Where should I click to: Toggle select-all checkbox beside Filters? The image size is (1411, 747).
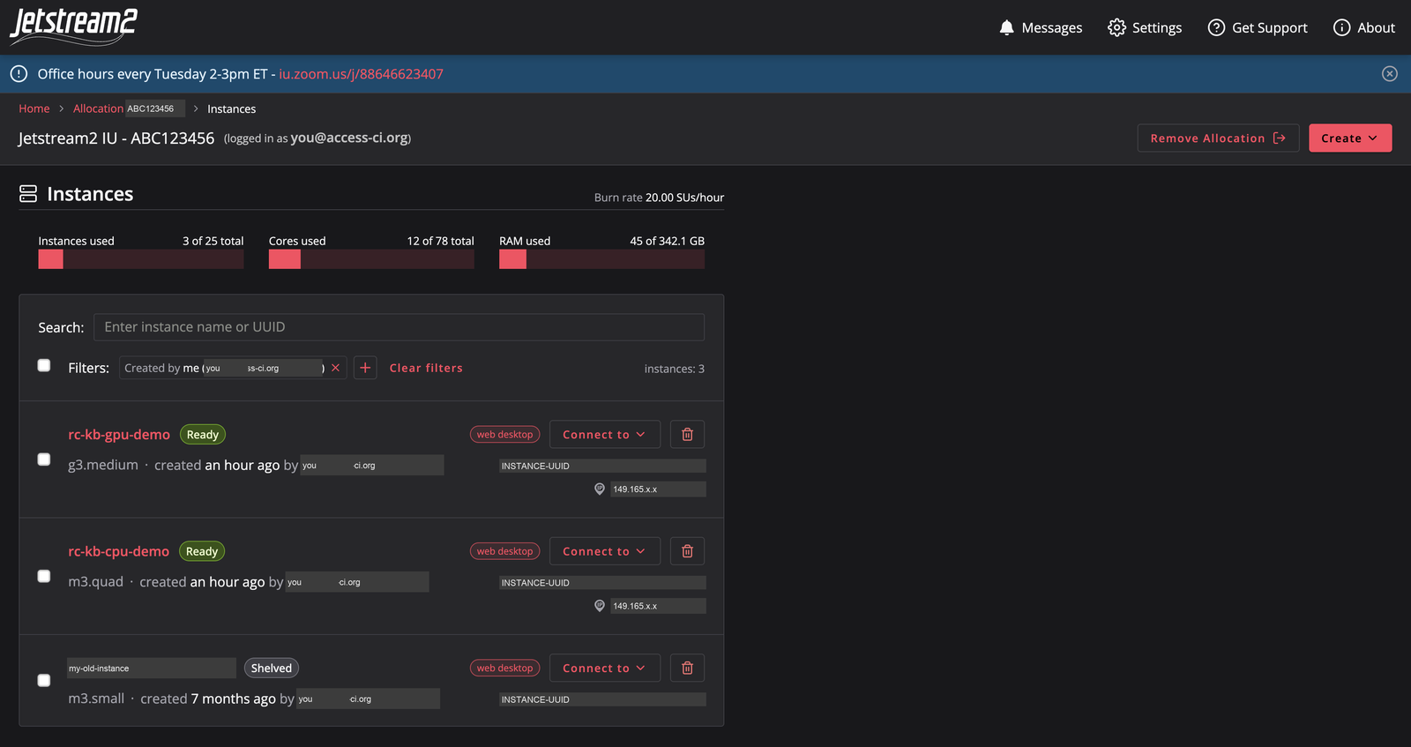pyautogui.click(x=44, y=365)
